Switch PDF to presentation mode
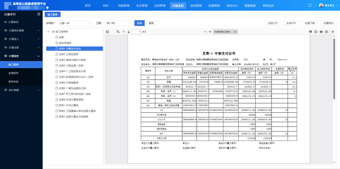The height and width of the screenshot is (169, 340). [x=311, y=32]
